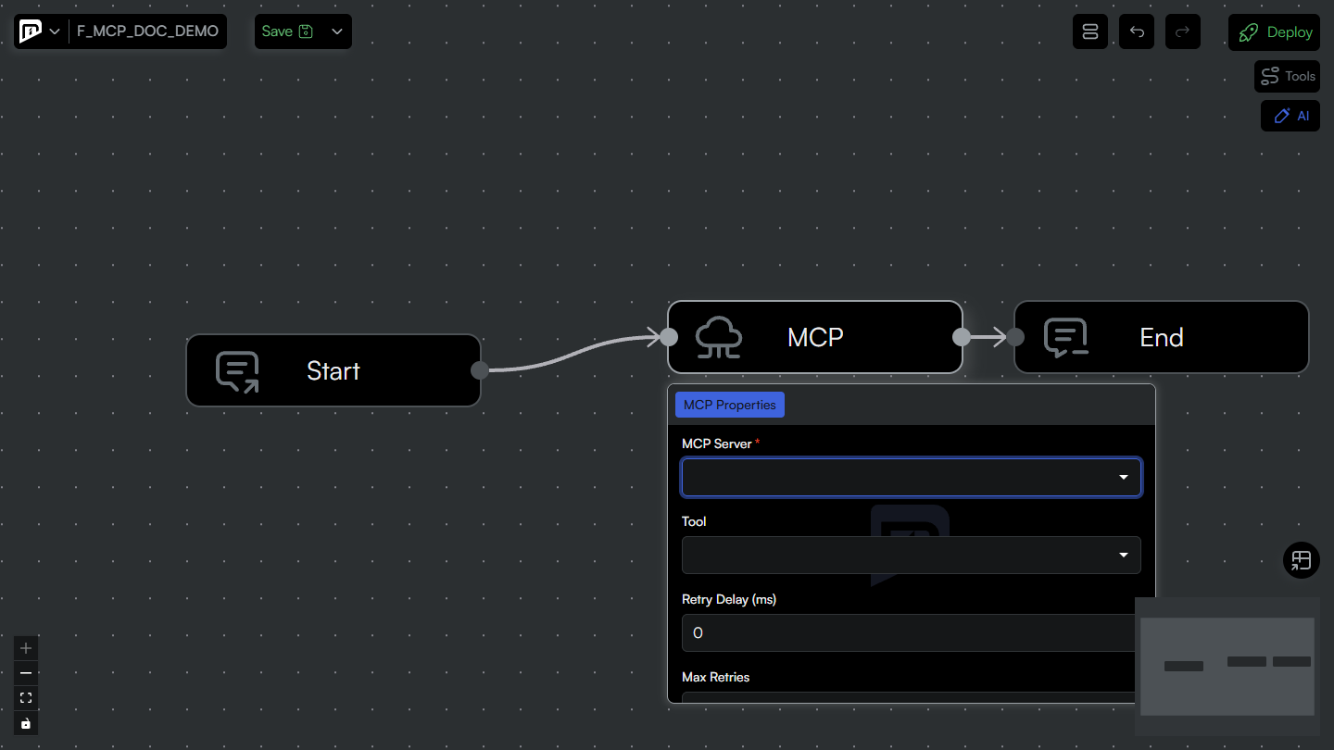
Task: Click the MCP node input port
Action: [669, 337]
